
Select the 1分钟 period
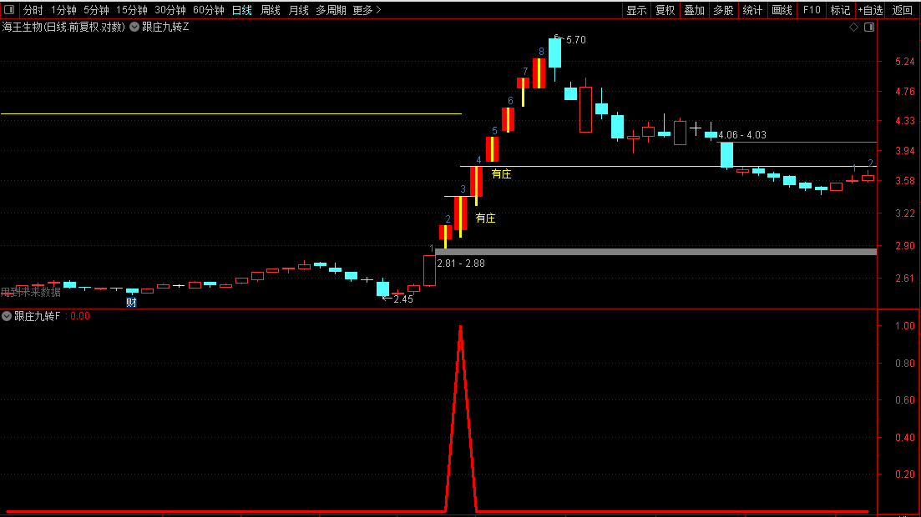click(x=63, y=10)
